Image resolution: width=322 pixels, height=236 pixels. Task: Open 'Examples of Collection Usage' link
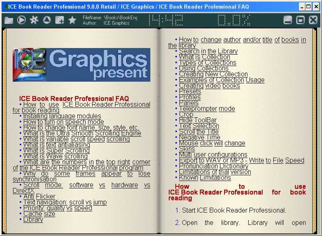[x=222, y=80]
